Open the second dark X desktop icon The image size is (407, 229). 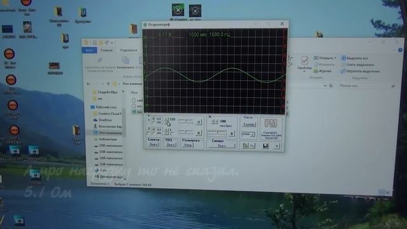pos(195,11)
